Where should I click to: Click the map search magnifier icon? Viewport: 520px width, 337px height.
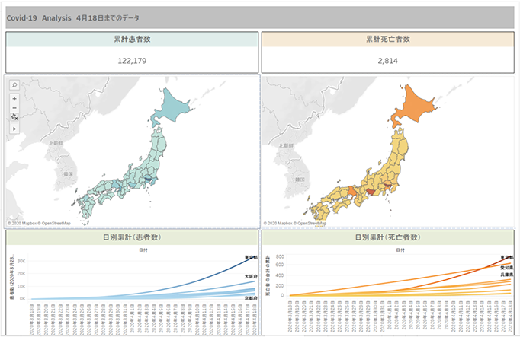pyautogui.click(x=14, y=85)
